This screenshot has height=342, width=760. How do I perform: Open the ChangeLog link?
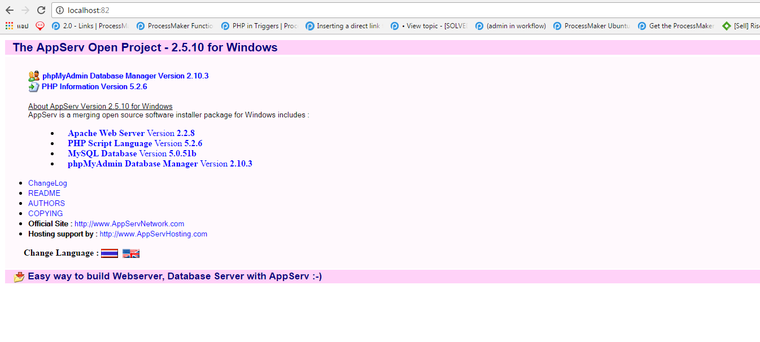point(47,183)
